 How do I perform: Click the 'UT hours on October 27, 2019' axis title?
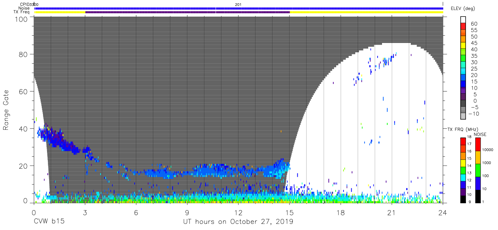238,222
